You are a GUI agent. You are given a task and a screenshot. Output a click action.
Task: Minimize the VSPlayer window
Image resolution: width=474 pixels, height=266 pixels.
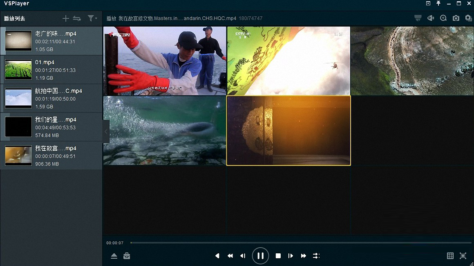449,4
